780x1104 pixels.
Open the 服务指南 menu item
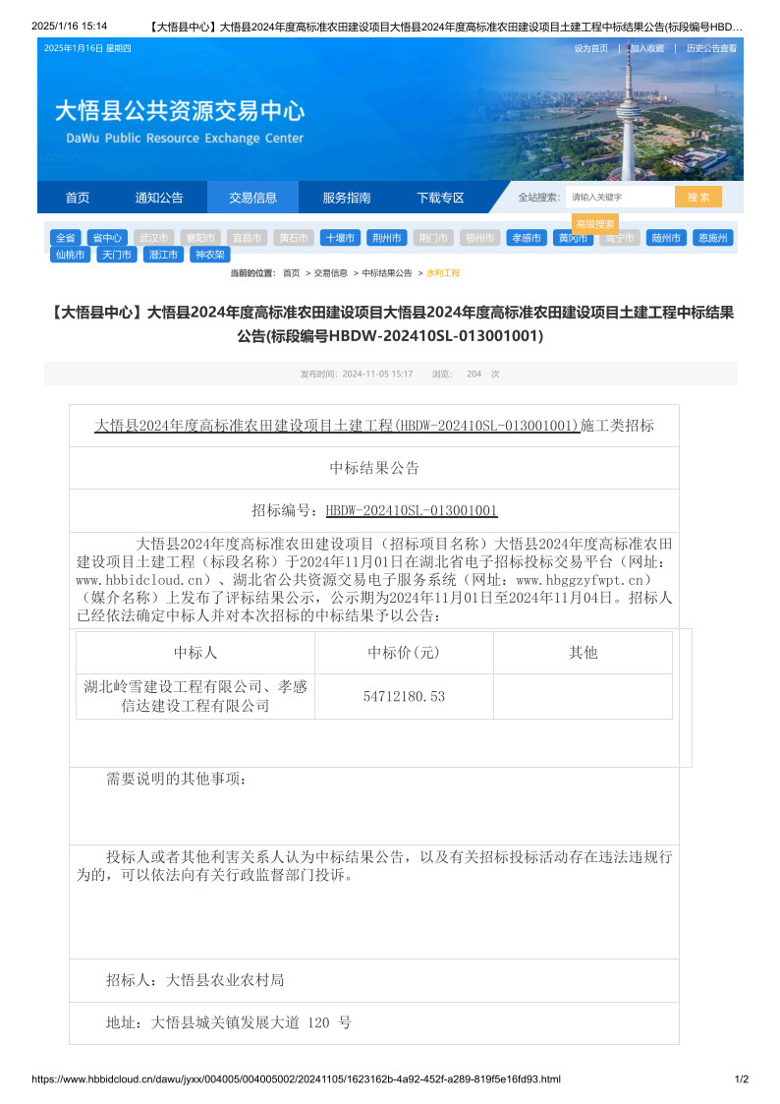(347, 198)
